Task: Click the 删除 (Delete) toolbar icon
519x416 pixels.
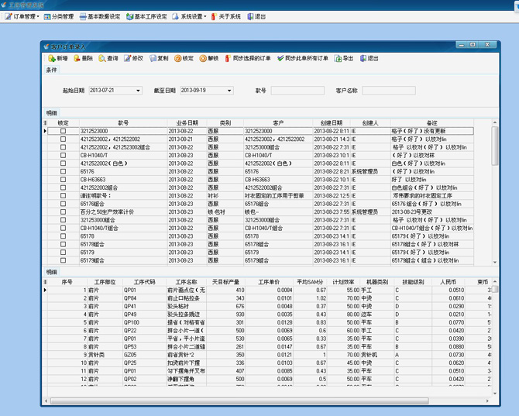Action: point(77,59)
